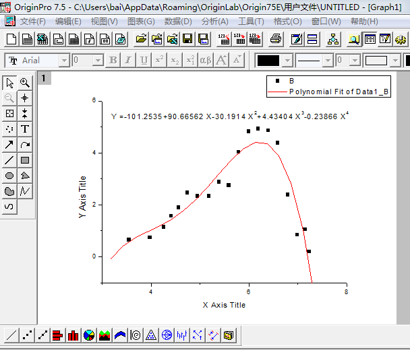Toggle Superscript formatting
Viewport: 410px width, 350px height.
click(159, 61)
